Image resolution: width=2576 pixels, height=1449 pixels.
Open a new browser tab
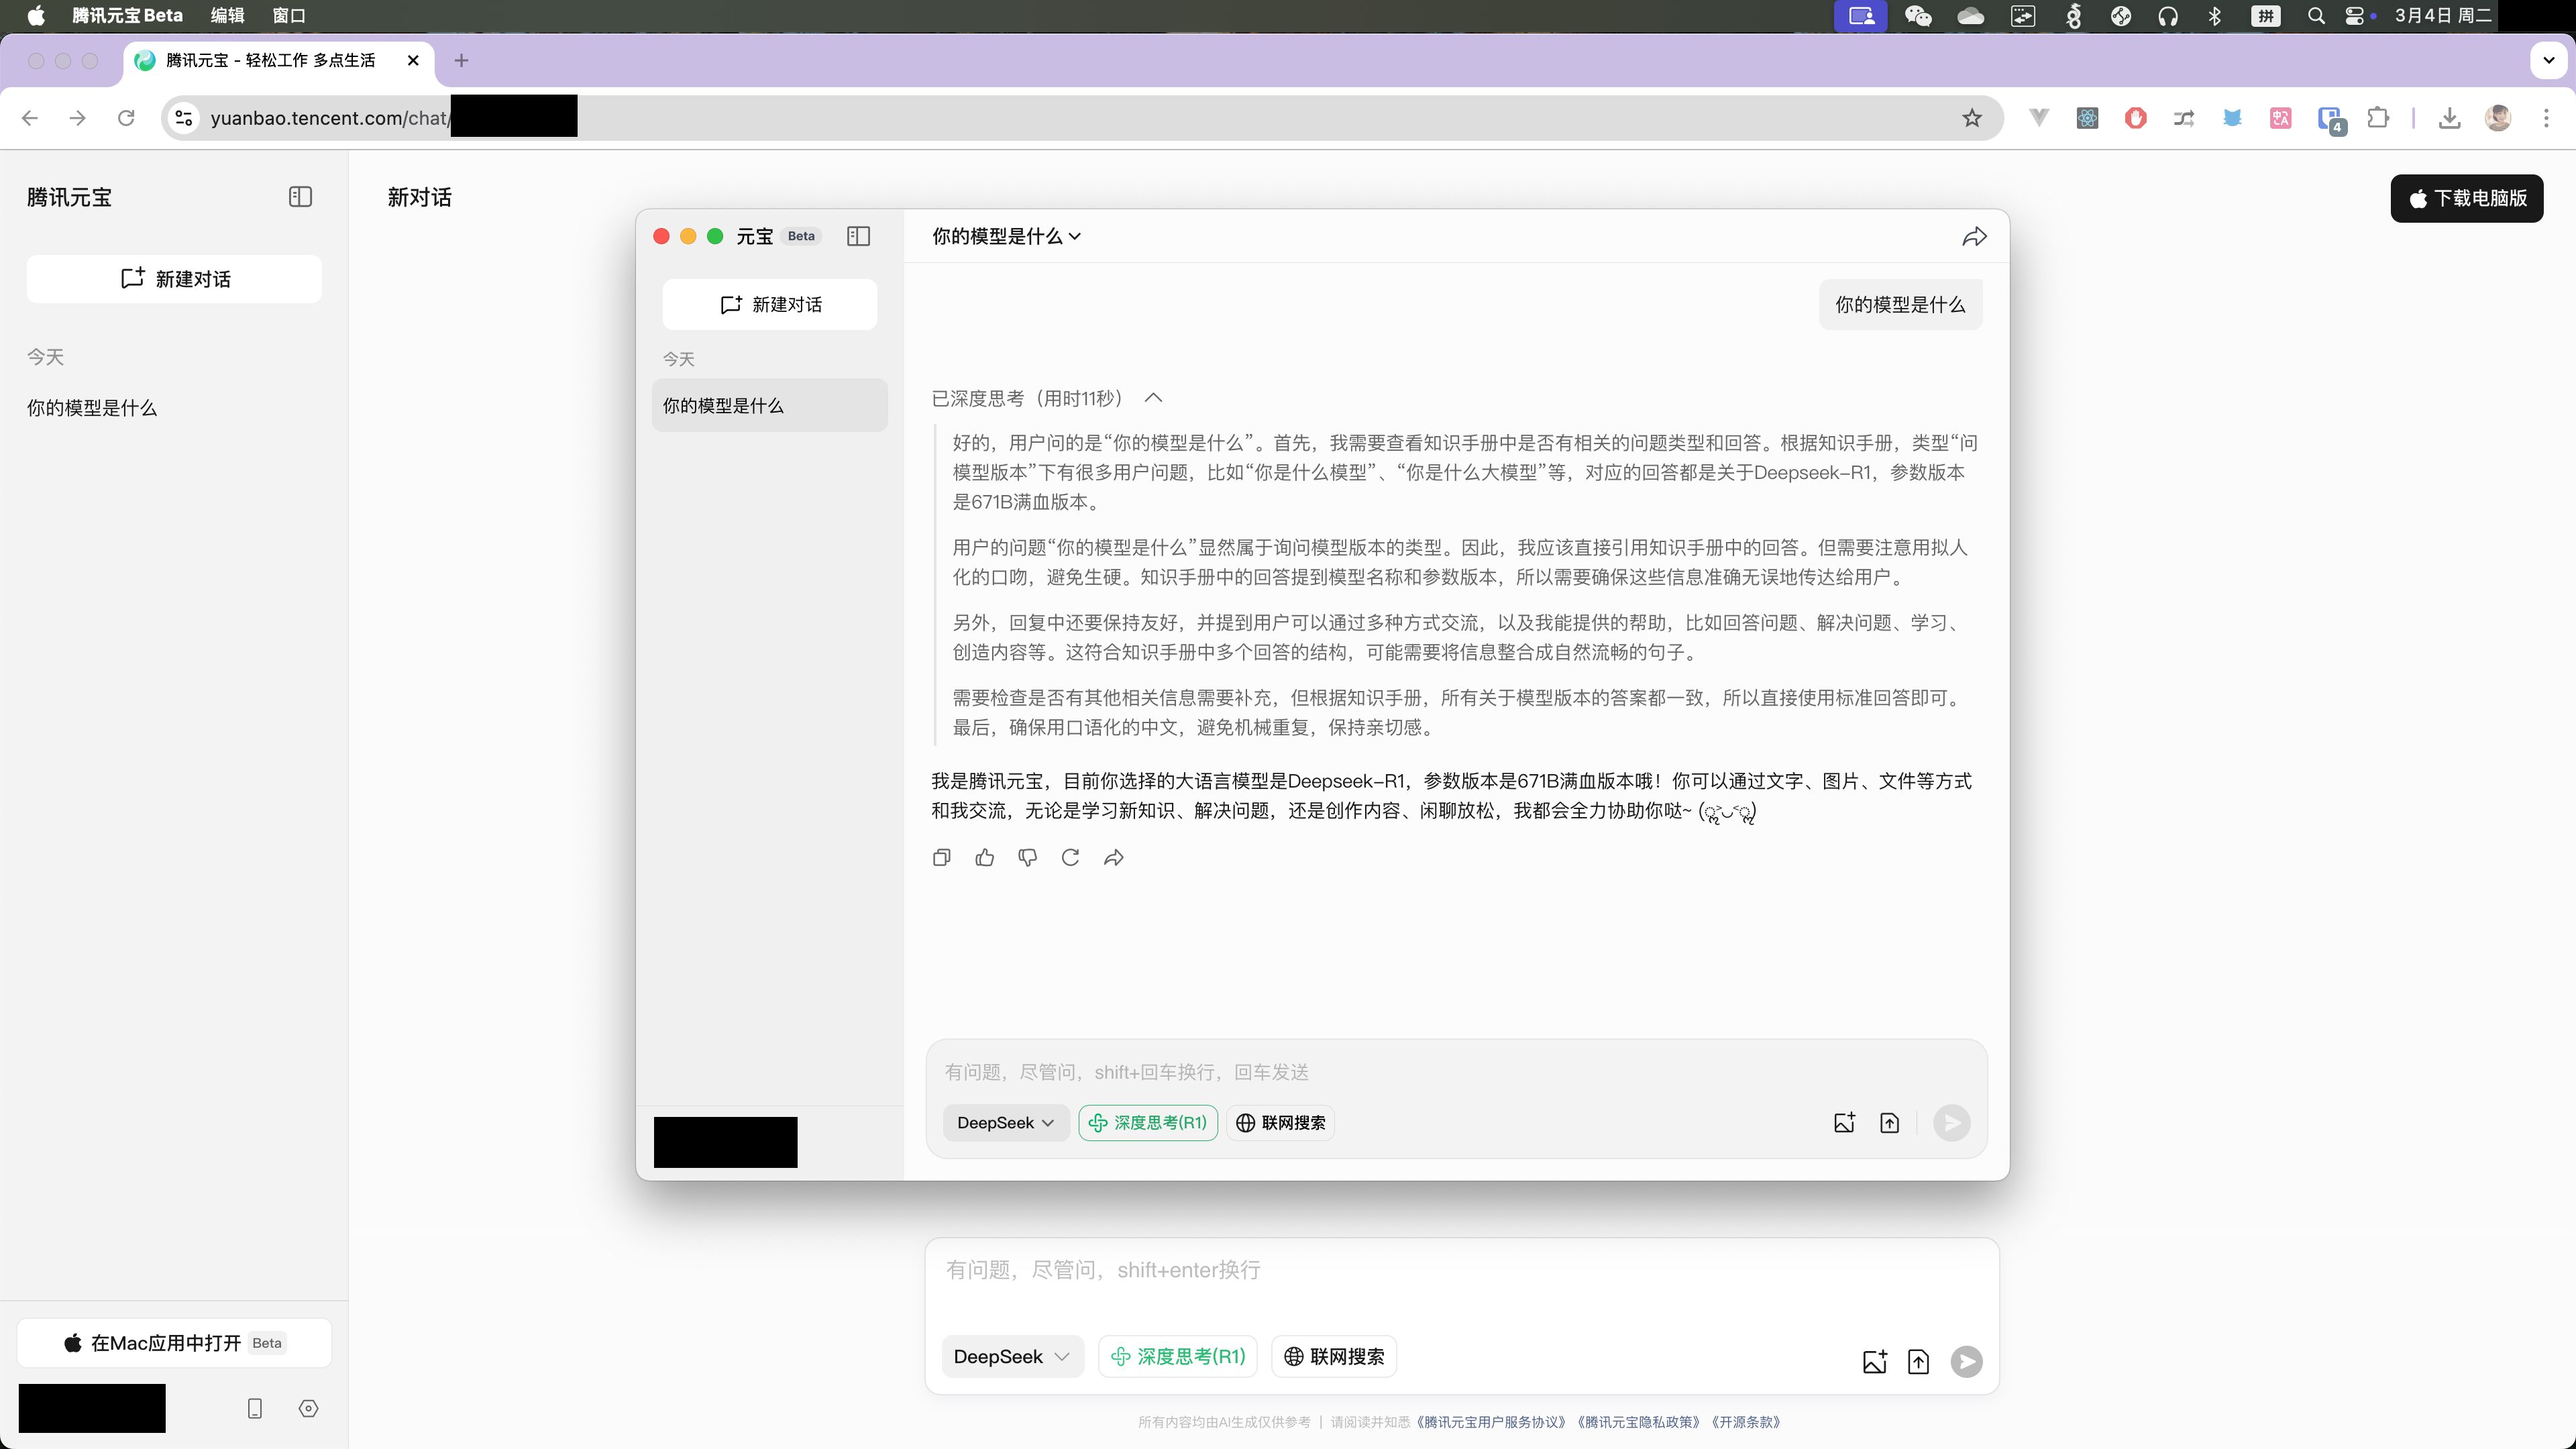(461, 61)
